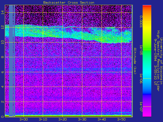Click the 10 km altitude label
Screen dimensions: 163x122
(3, 42)
